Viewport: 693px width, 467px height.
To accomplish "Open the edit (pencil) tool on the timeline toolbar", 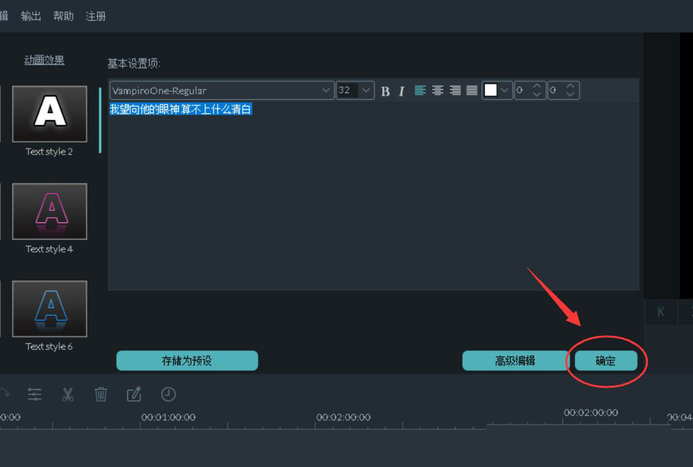I will (134, 394).
